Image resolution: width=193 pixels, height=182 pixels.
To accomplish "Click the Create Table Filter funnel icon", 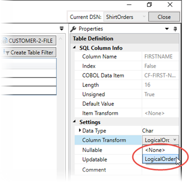I will pos(6,52).
